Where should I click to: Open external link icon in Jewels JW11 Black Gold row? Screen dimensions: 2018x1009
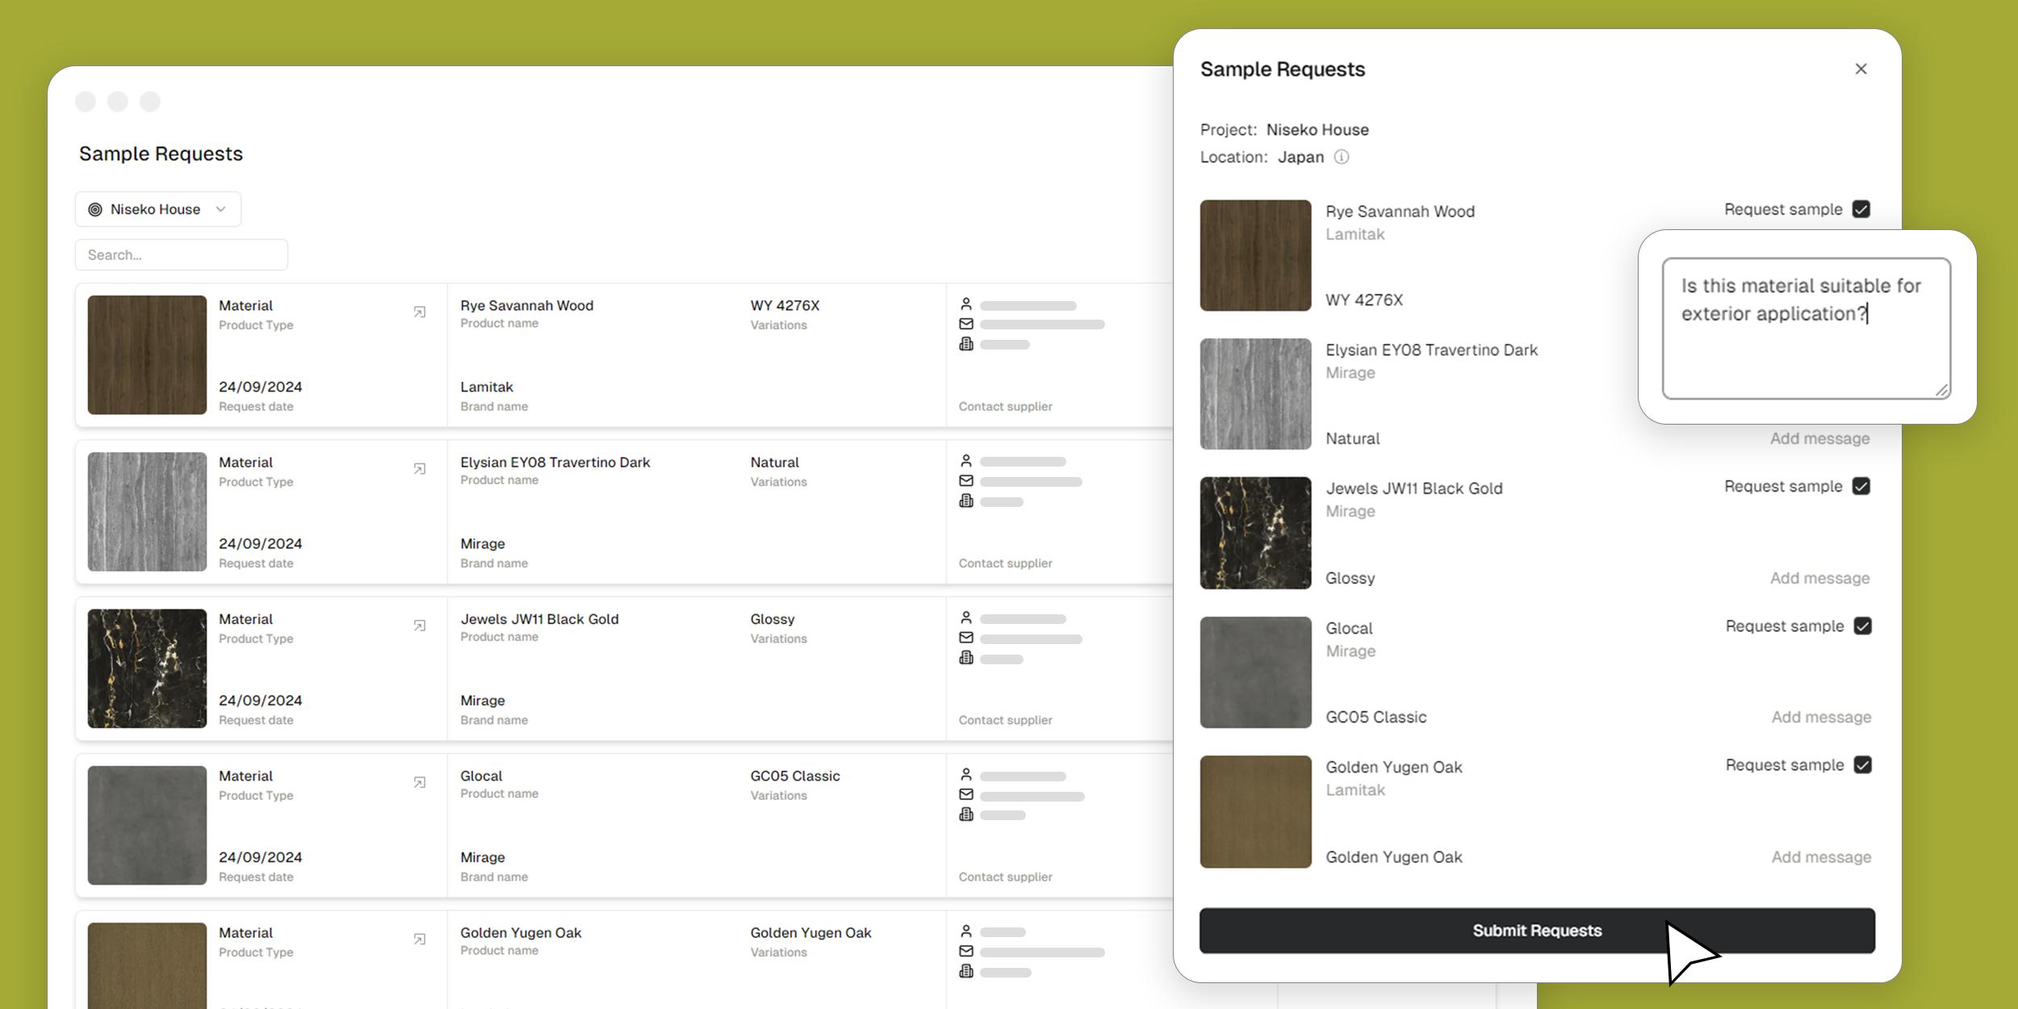[420, 626]
